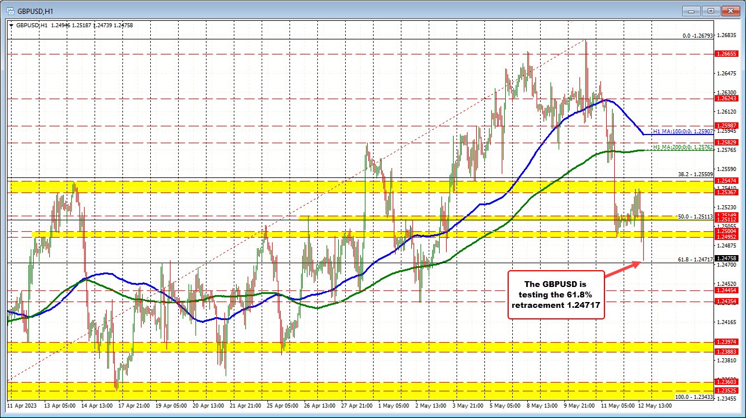Click the 14 Apr 13:00 time axis label

(97, 405)
